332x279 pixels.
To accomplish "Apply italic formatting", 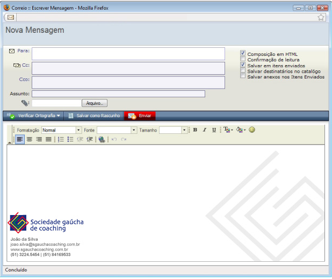I will [x=204, y=130].
